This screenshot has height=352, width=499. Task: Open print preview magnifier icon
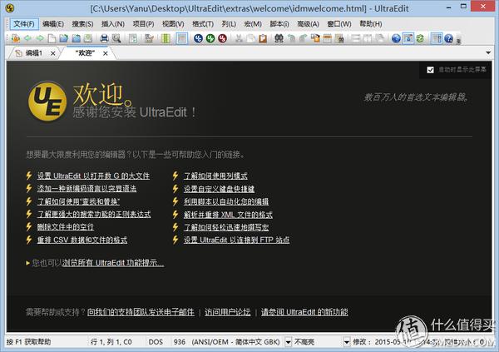pos(116,38)
